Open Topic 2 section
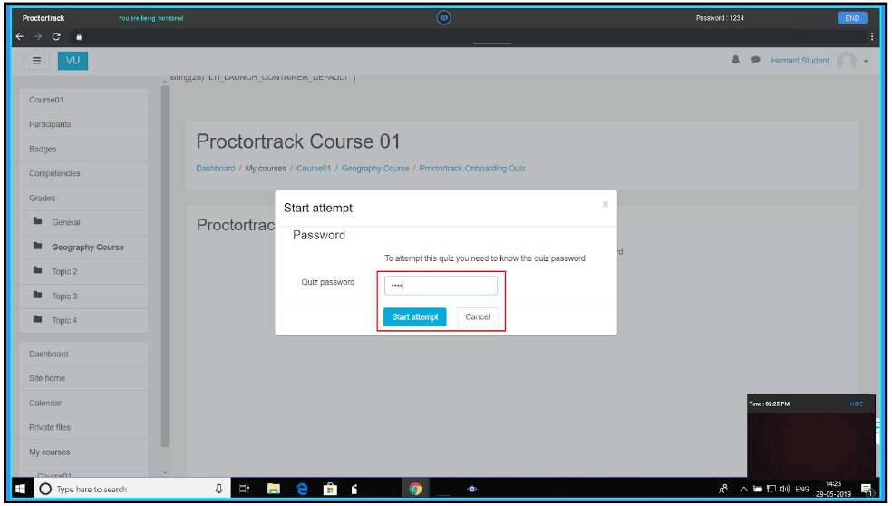892x506 pixels. [x=83, y=271]
